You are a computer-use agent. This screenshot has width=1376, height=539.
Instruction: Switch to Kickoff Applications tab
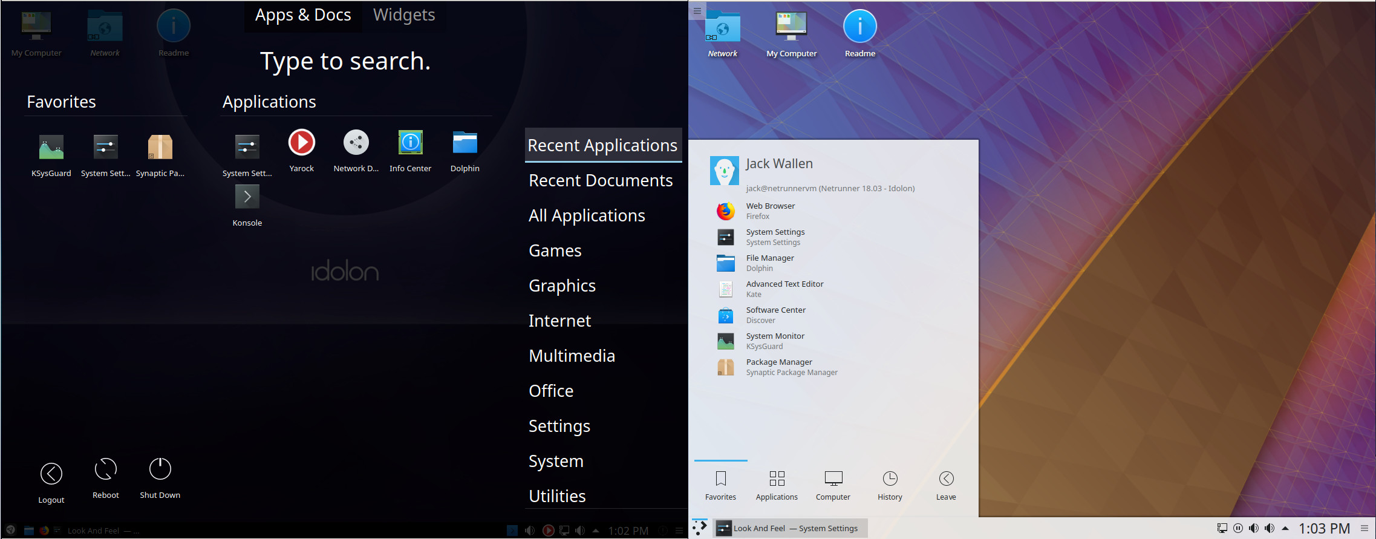[x=777, y=486]
